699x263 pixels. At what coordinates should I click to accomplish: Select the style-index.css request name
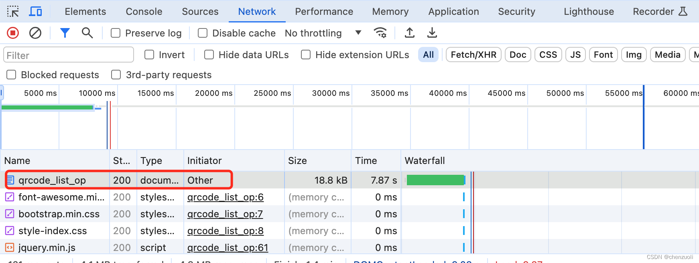coord(53,231)
